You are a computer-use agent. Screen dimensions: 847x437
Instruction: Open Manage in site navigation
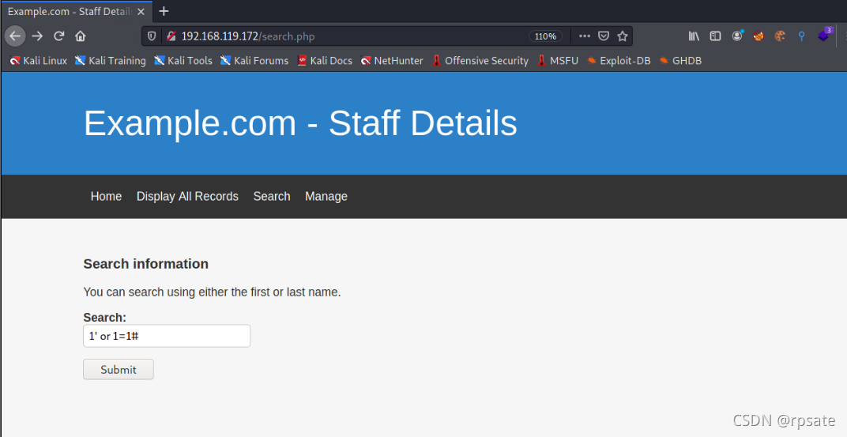[326, 197]
